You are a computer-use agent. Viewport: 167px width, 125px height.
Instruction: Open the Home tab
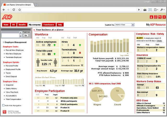(6, 25)
